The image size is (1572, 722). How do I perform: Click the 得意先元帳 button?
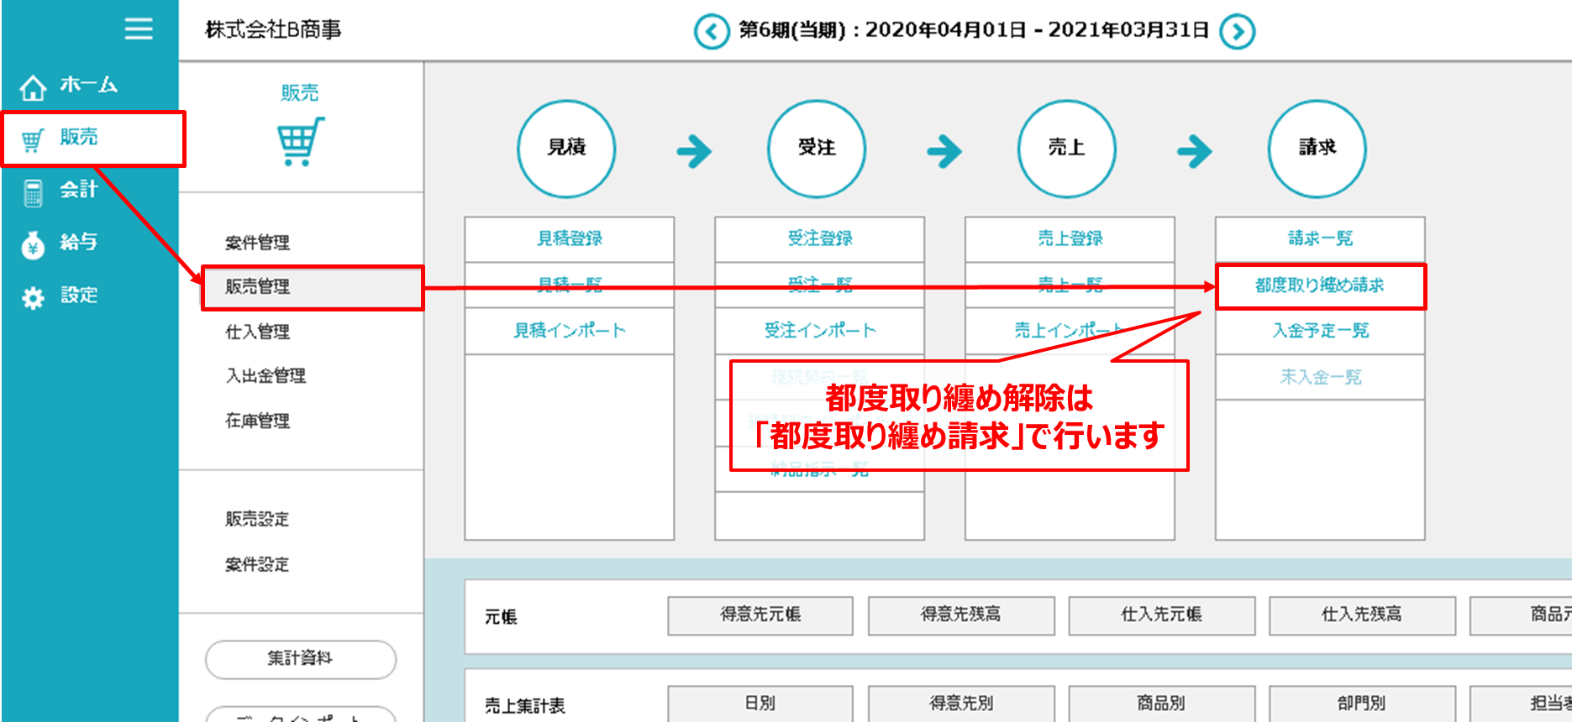(x=760, y=615)
